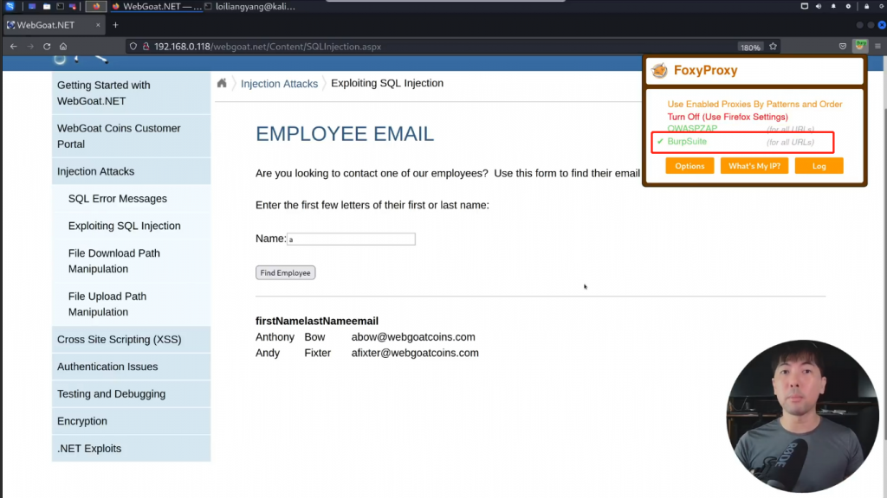Expand the Cross Site Scripting (XSS) section

click(x=132, y=339)
